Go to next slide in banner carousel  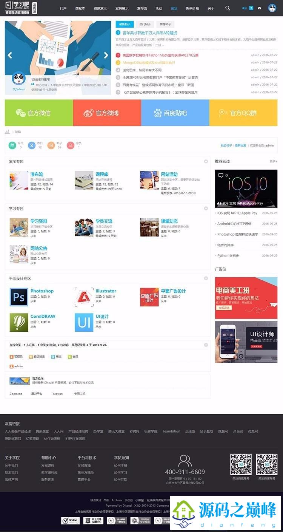[106, 55]
